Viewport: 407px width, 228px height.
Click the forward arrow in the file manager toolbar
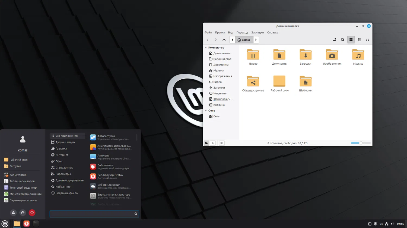click(x=216, y=40)
